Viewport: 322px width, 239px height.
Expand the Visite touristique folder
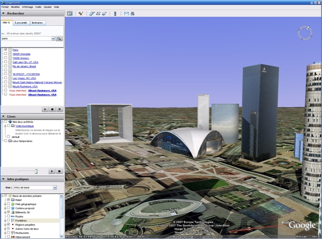click(x=5, y=126)
